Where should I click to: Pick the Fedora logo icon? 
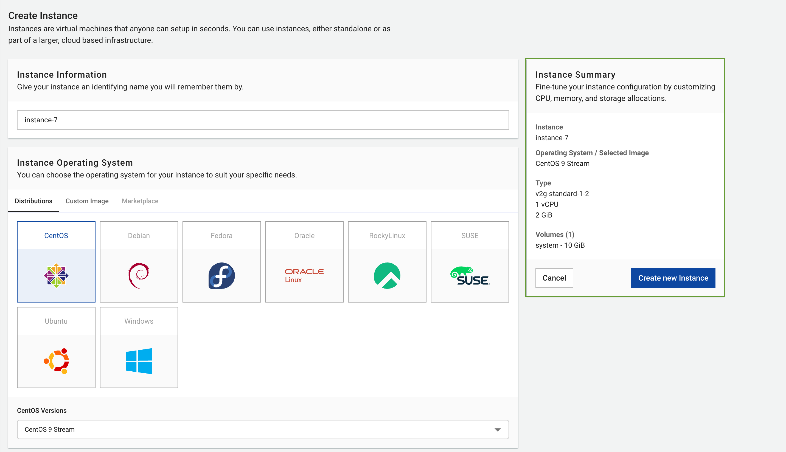coord(221,275)
